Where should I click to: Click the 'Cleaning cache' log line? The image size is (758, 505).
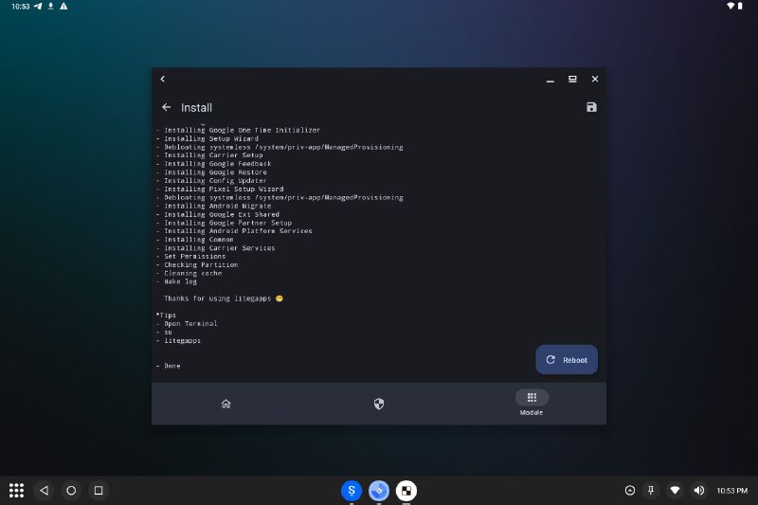click(189, 273)
